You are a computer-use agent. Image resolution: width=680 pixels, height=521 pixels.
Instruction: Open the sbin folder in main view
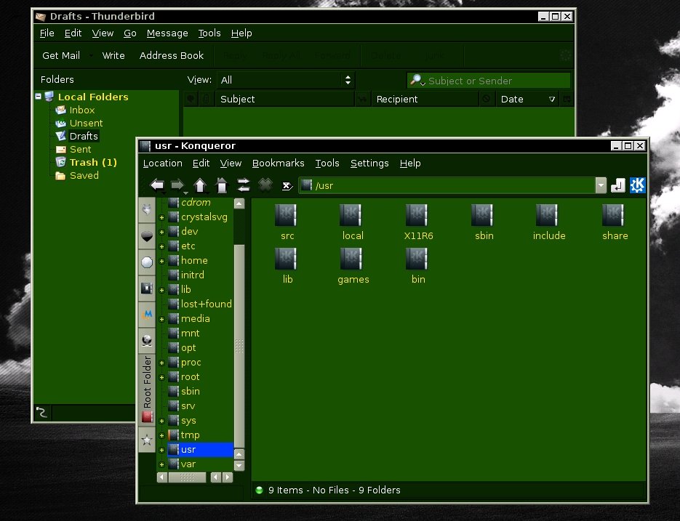[x=482, y=215]
